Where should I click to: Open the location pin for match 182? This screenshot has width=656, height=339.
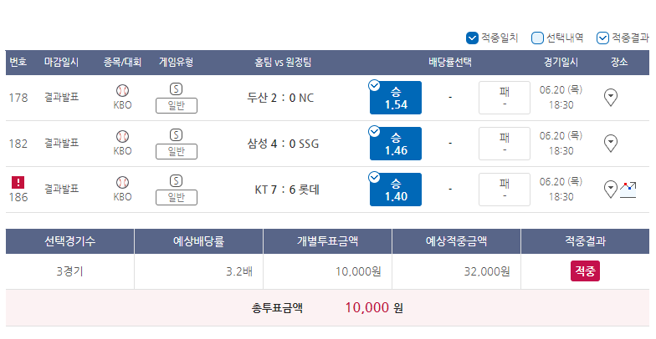(611, 144)
